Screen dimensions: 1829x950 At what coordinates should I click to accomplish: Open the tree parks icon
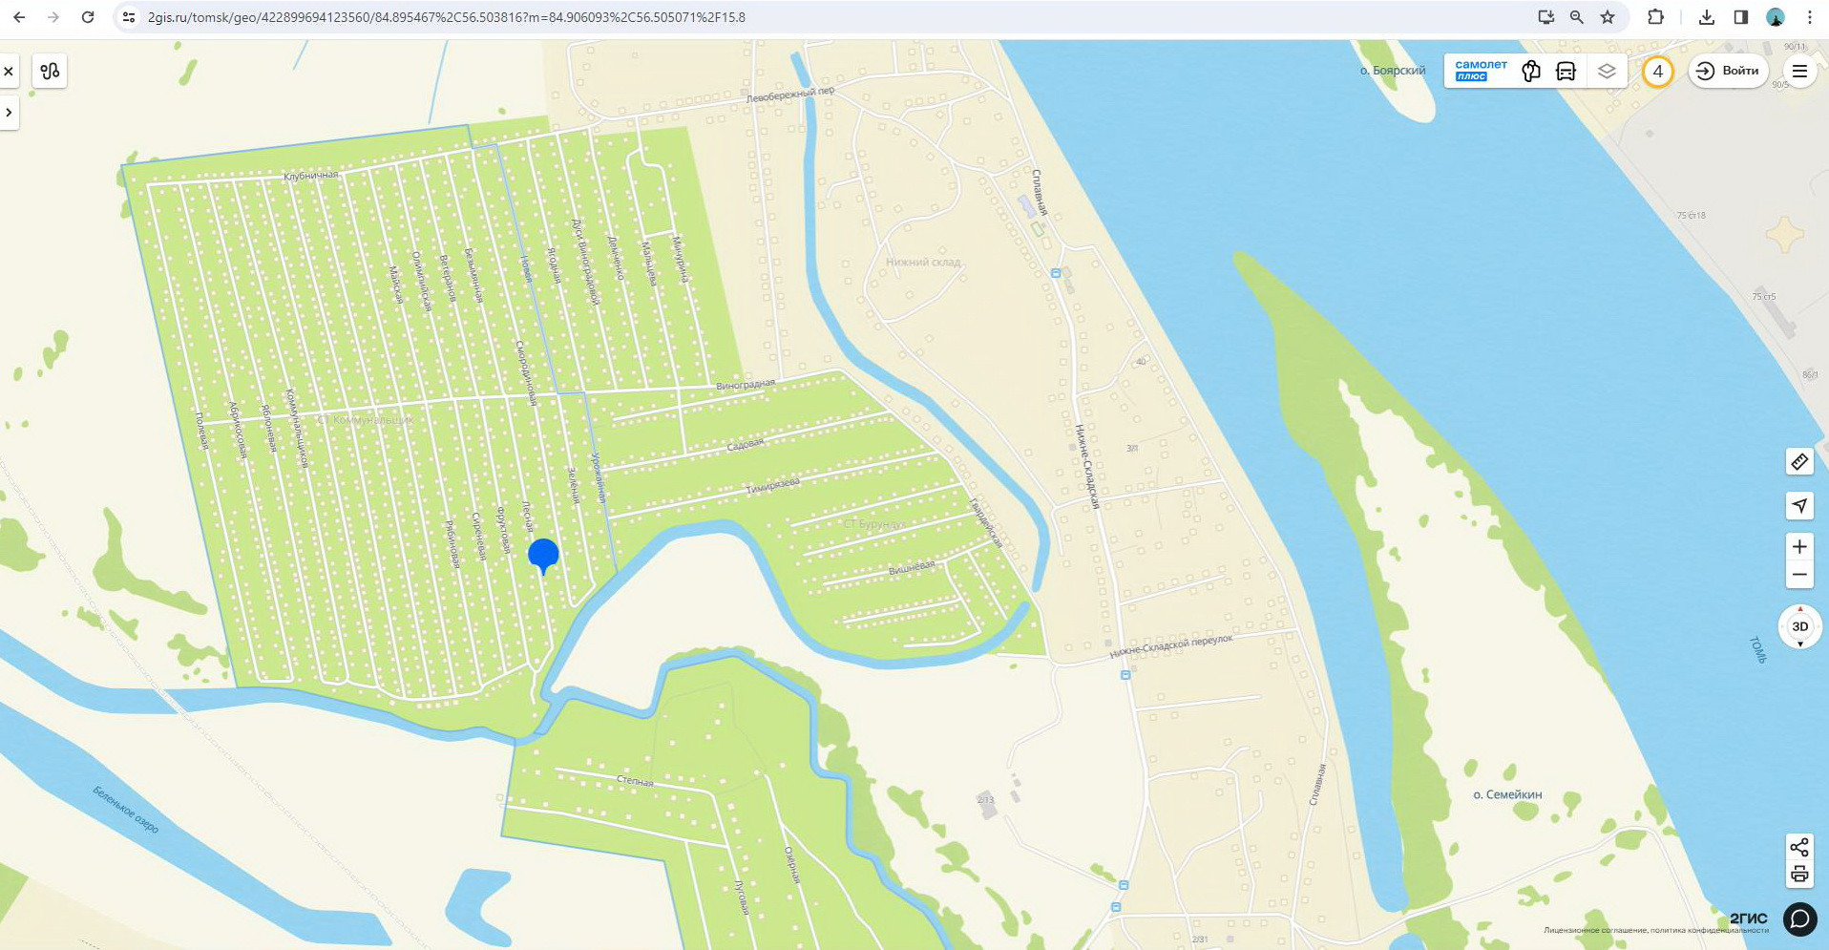(1531, 71)
